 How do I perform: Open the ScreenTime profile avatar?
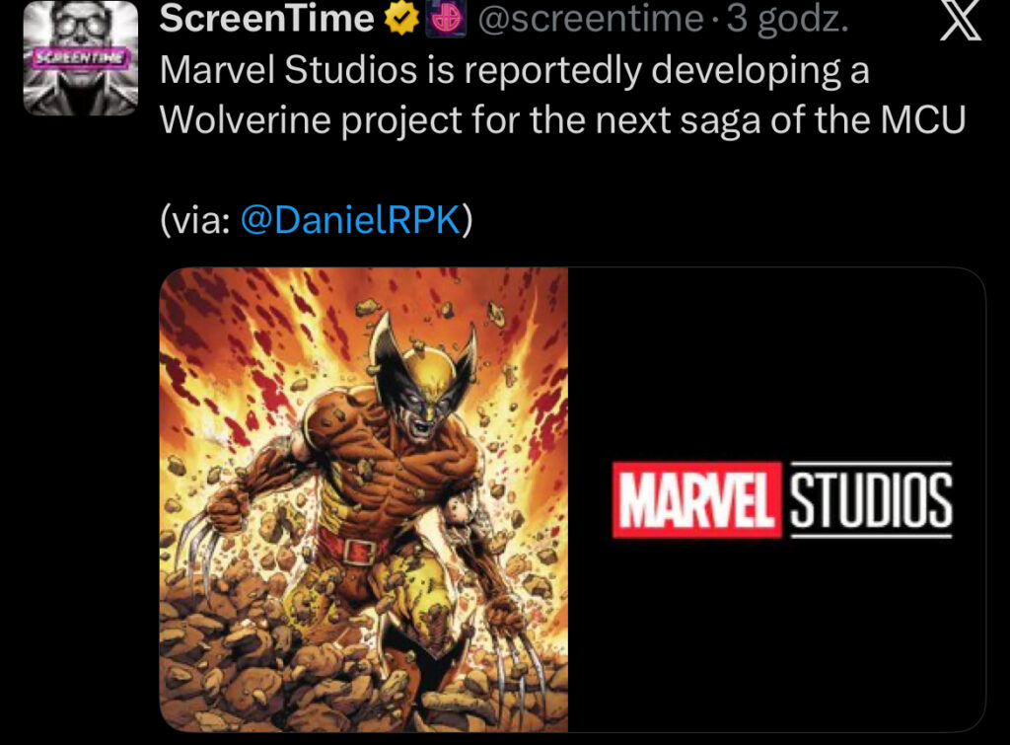point(81,58)
